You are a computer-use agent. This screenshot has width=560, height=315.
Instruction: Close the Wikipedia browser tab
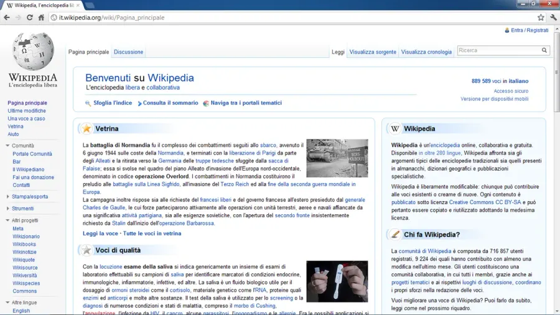pyautogui.click(x=78, y=6)
